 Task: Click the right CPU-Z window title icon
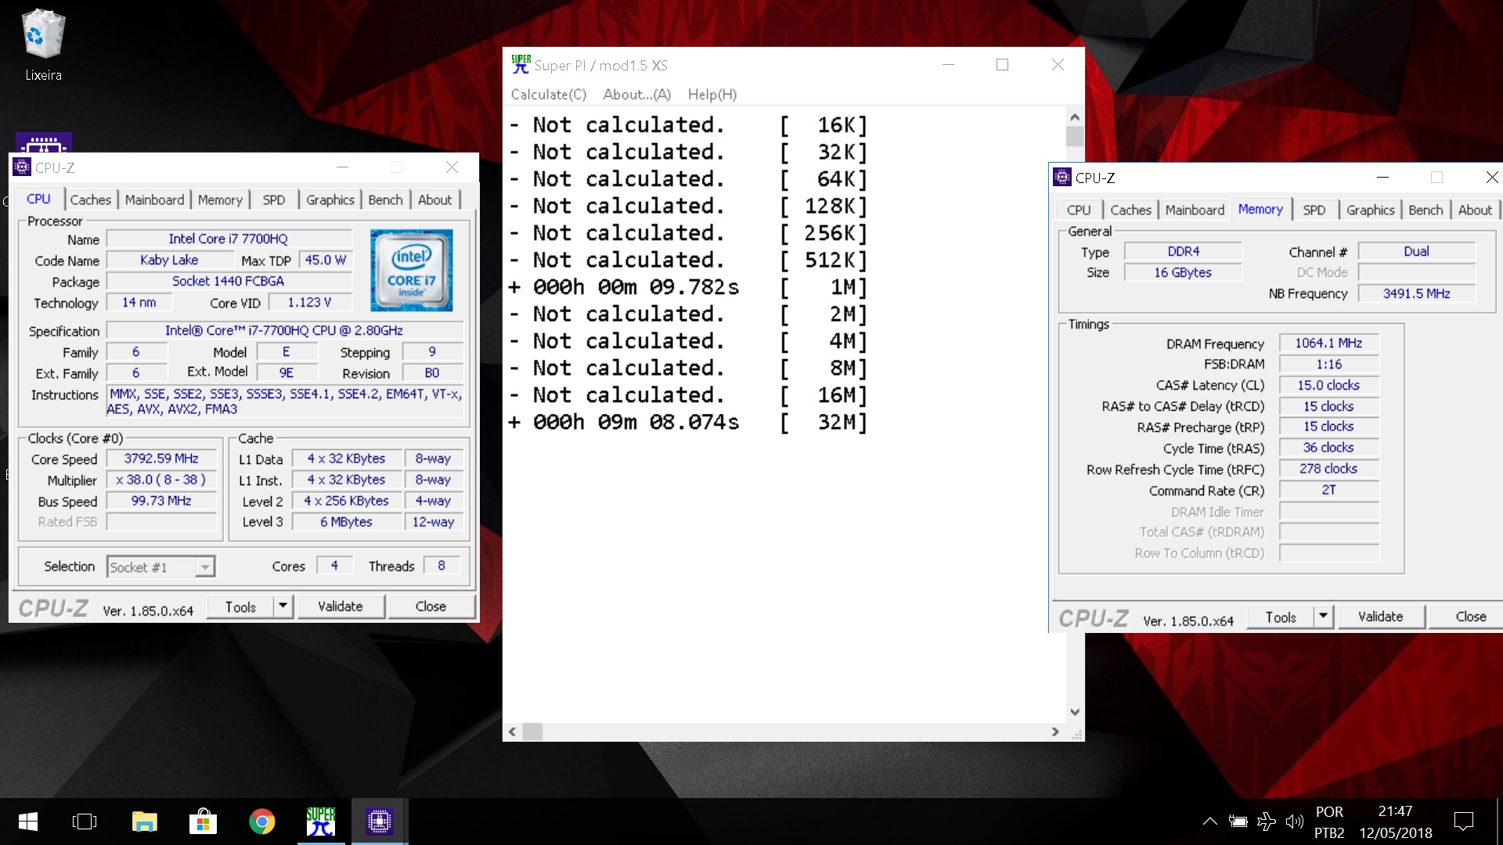[x=1062, y=178]
